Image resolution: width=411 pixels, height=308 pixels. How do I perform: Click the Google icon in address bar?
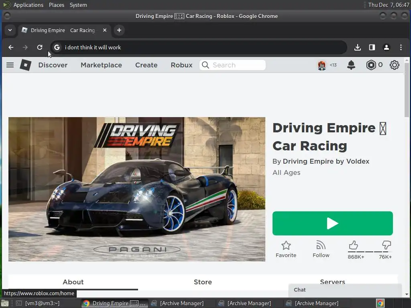pyautogui.click(x=57, y=47)
